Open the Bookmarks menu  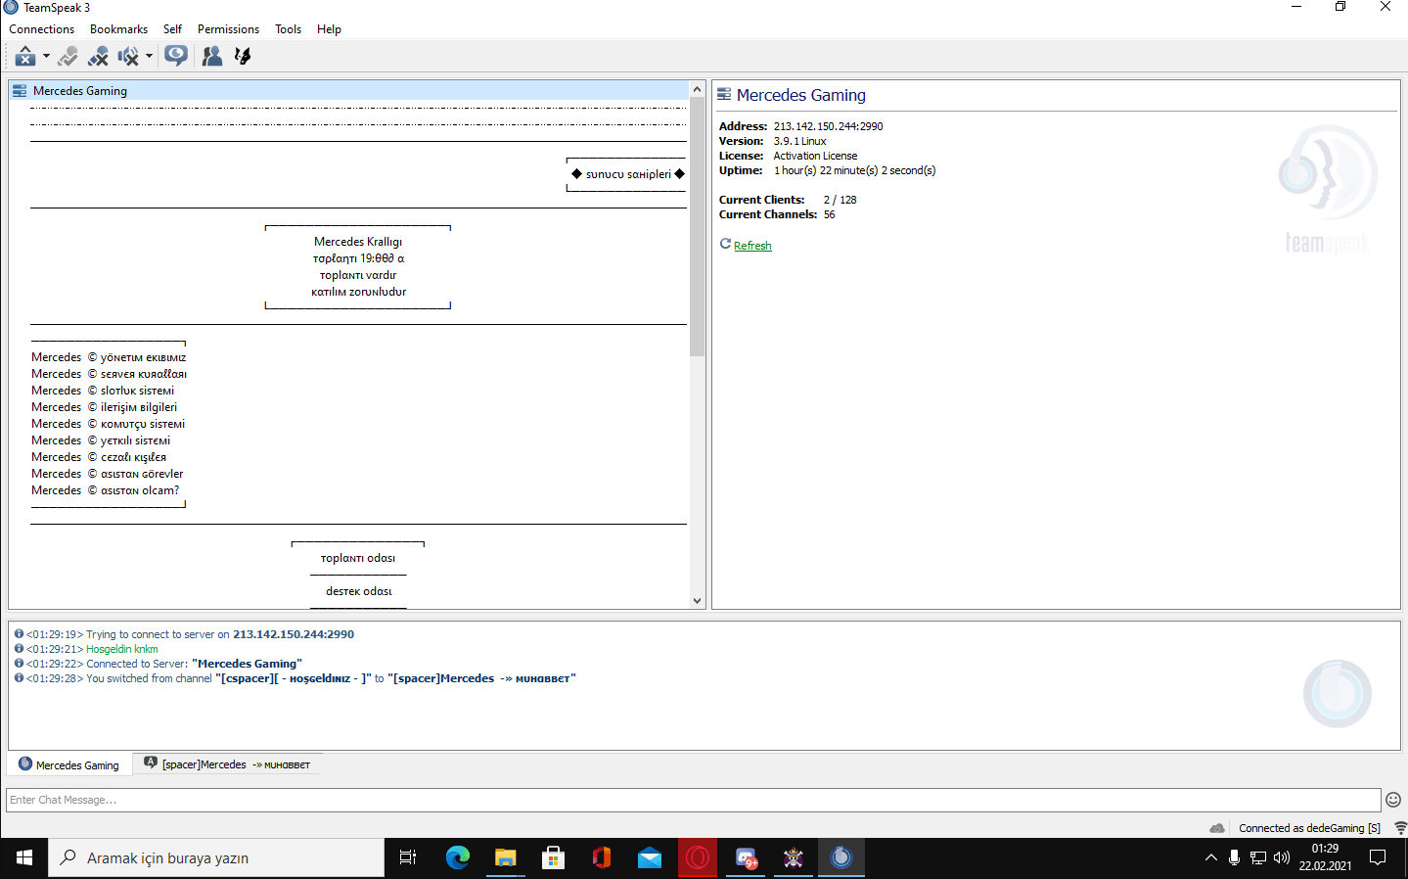coord(118,29)
